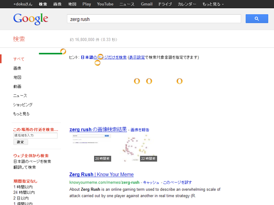Select 地図 in the left sidebar
This screenshot has height=205, width=274.
(x=17, y=77)
